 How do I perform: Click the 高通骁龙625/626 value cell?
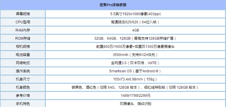tap(136, 22)
